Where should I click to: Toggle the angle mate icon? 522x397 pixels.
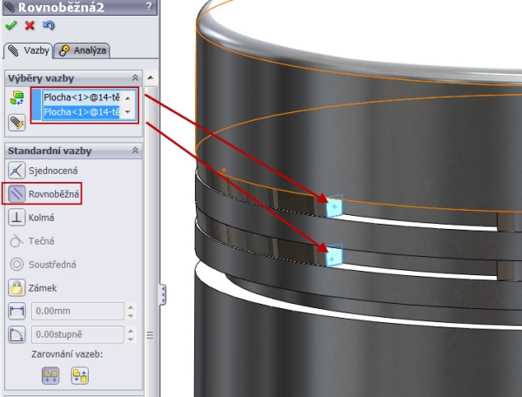click(x=17, y=334)
